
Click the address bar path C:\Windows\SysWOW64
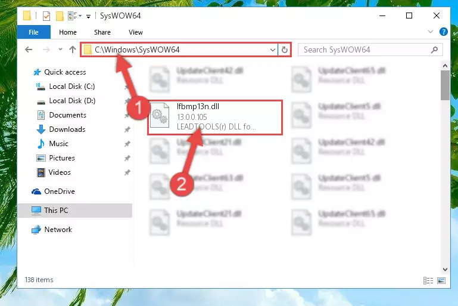[137, 50]
